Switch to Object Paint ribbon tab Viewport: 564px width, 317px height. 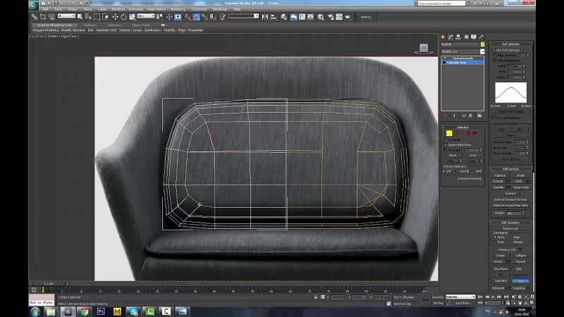point(140,25)
